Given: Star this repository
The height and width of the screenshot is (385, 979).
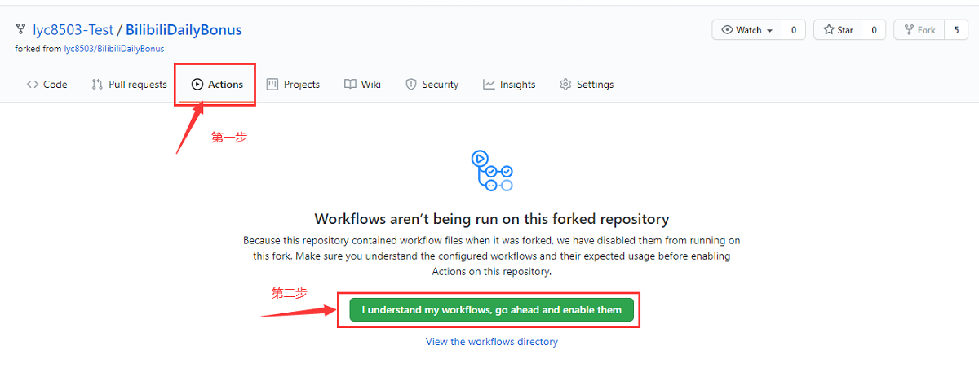Looking at the screenshot, I should tap(838, 30).
